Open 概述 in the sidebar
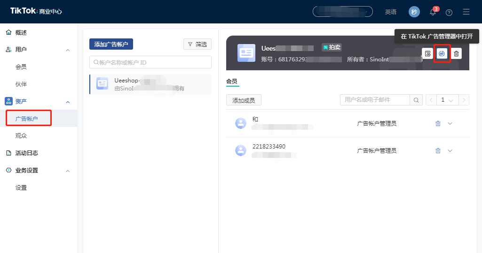 (21, 32)
